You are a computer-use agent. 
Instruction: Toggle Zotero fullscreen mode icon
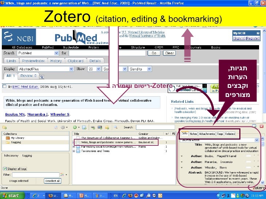coord(254,126)
